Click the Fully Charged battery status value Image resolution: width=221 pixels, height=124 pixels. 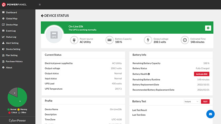[x=202, y=68]
